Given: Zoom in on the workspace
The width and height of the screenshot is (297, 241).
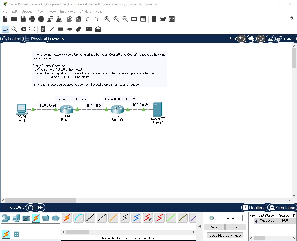Looking at the screenshot, I should [107, 19].
